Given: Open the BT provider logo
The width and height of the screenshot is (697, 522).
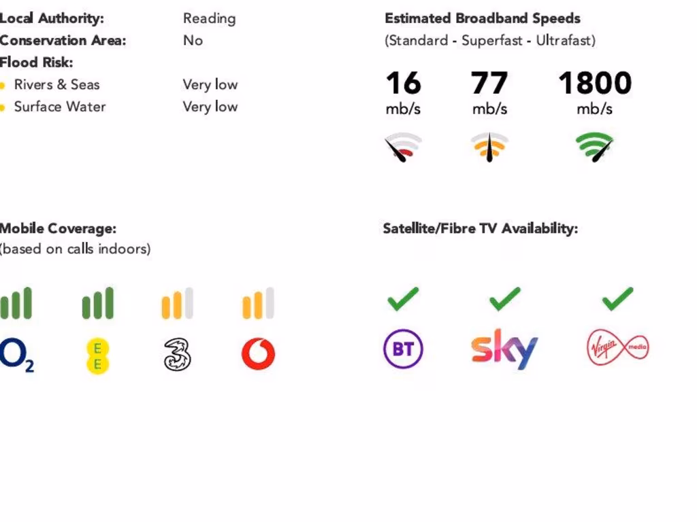Looking at the screenshot, I should pyautogui.click(x=403, y=349).
